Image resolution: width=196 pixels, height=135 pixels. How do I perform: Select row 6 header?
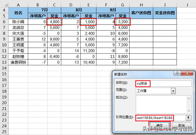tap(4, 22)
